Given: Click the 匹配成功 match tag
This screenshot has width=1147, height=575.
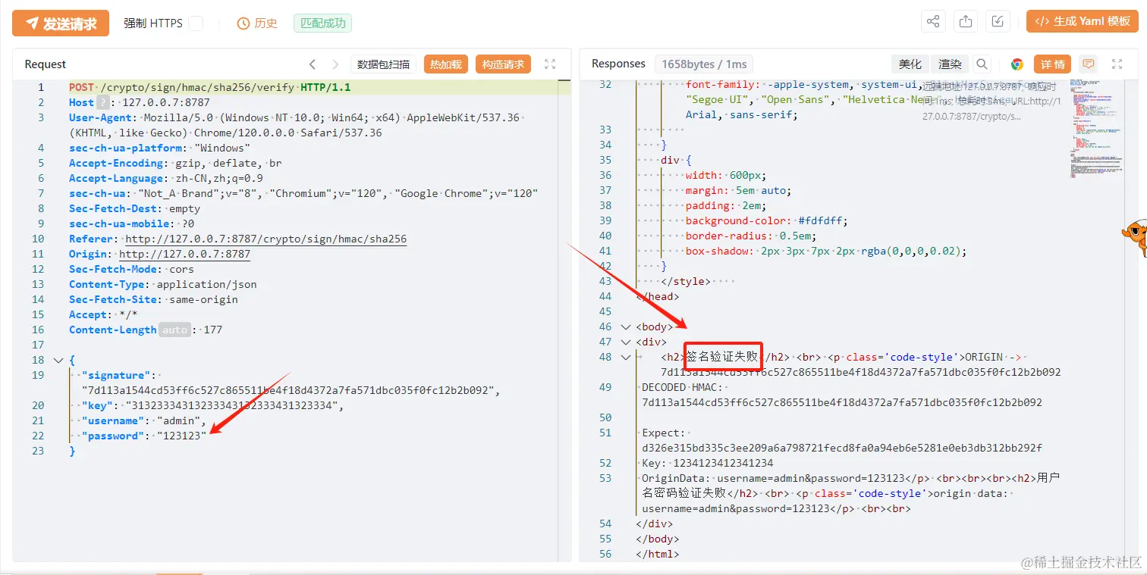Looking at the screenshot, I should (323, 23).
